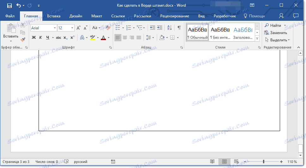Viewport: 306px width, 168px height.
Task: Toggle show paragraph marks ¶
Action: pyautogui.click(x=179, y=28)
